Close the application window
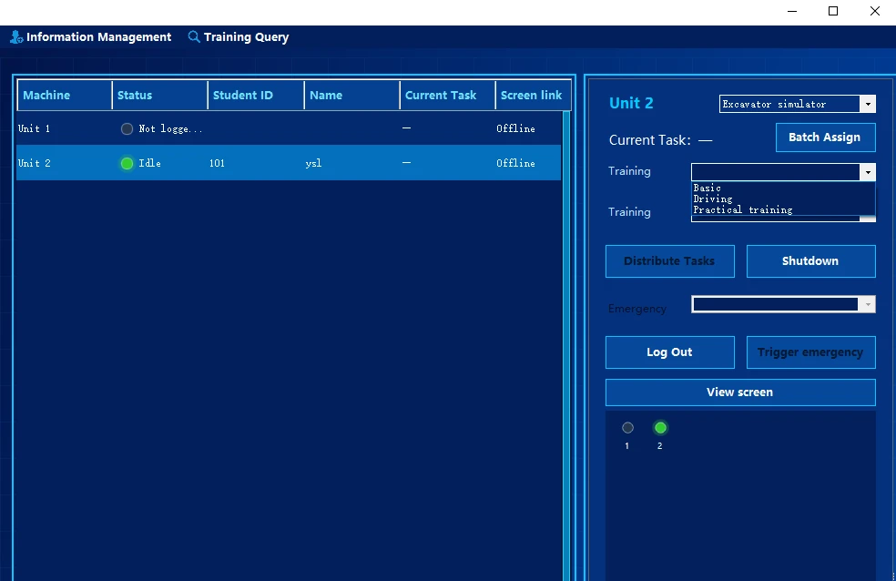This screenshot has height=581, width=896. pos(875,12)
